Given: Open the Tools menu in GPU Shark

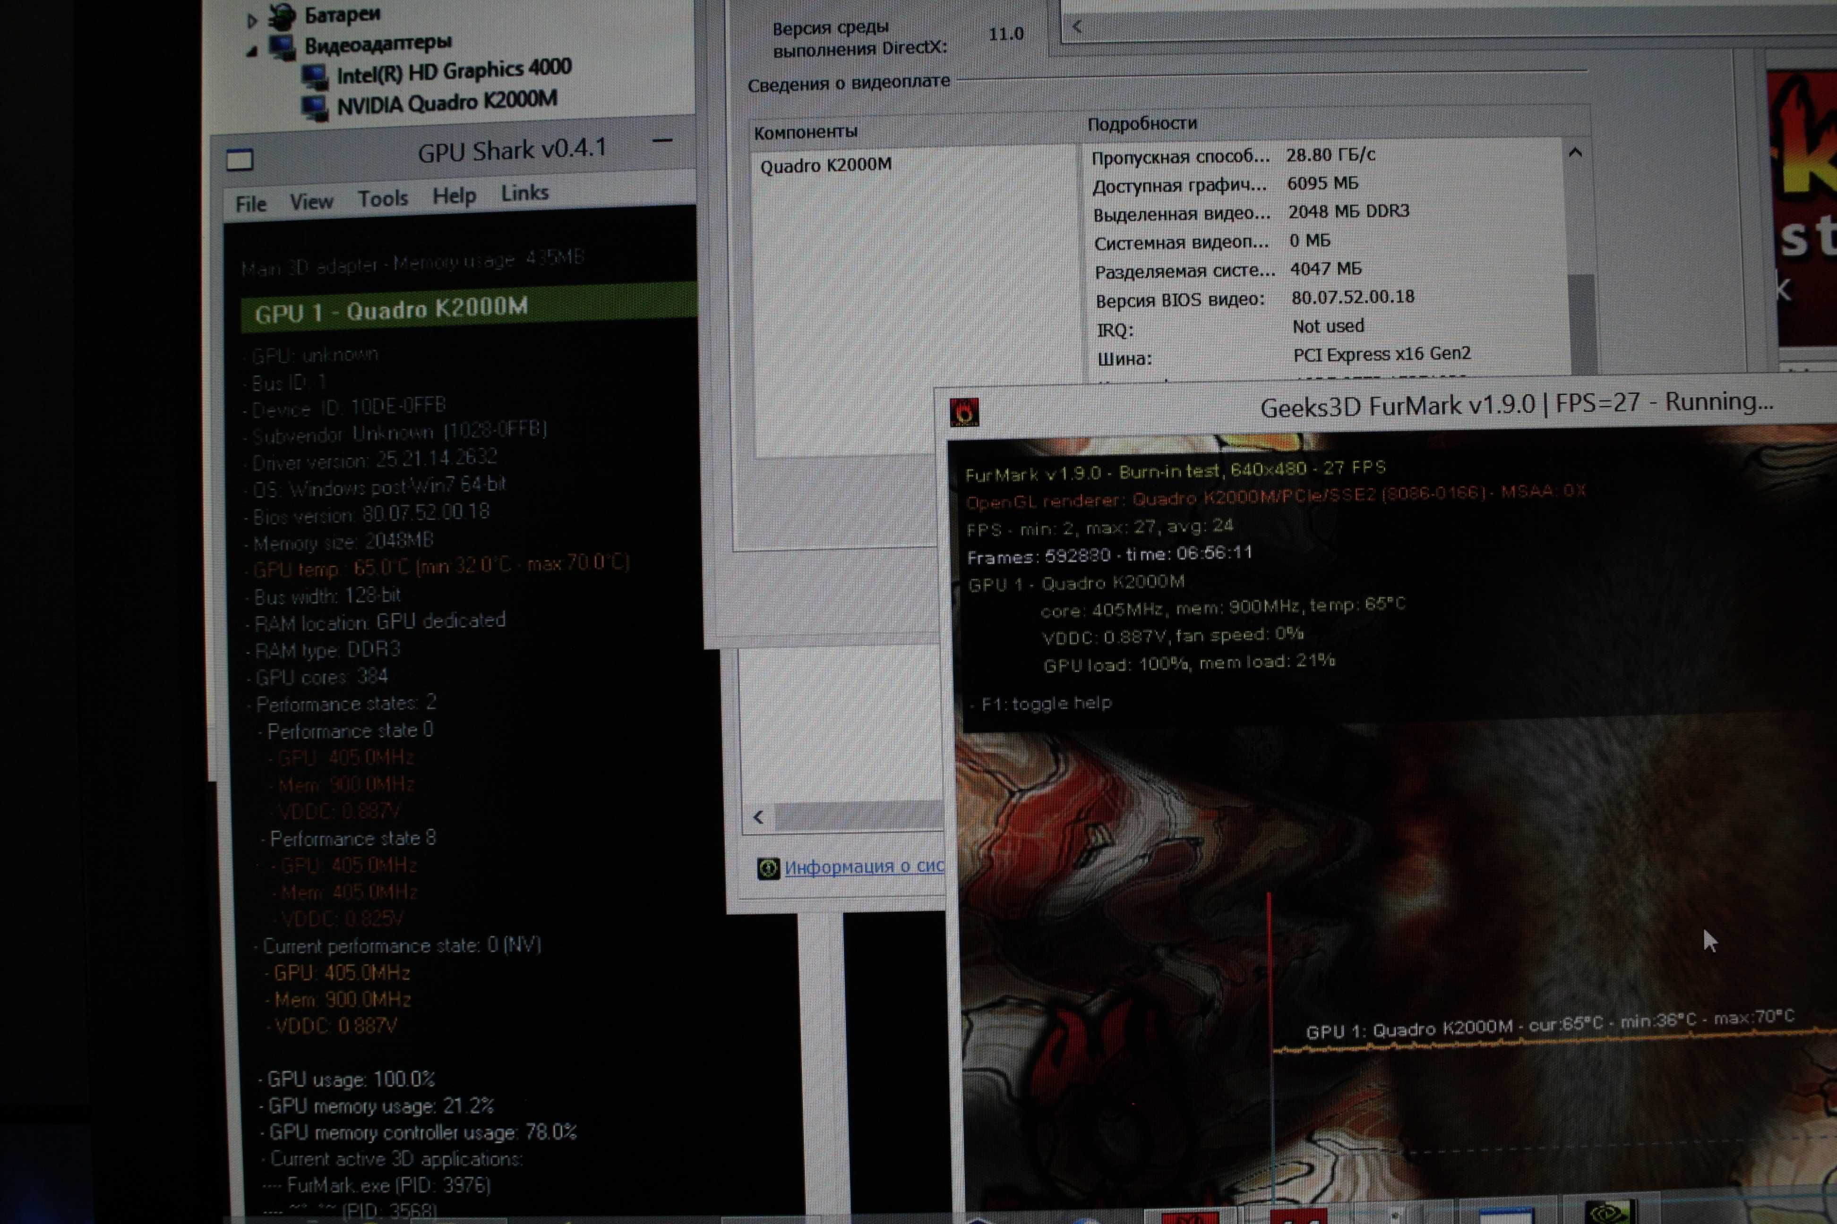Looking at the screenshot, I should [x=383, y=198].
